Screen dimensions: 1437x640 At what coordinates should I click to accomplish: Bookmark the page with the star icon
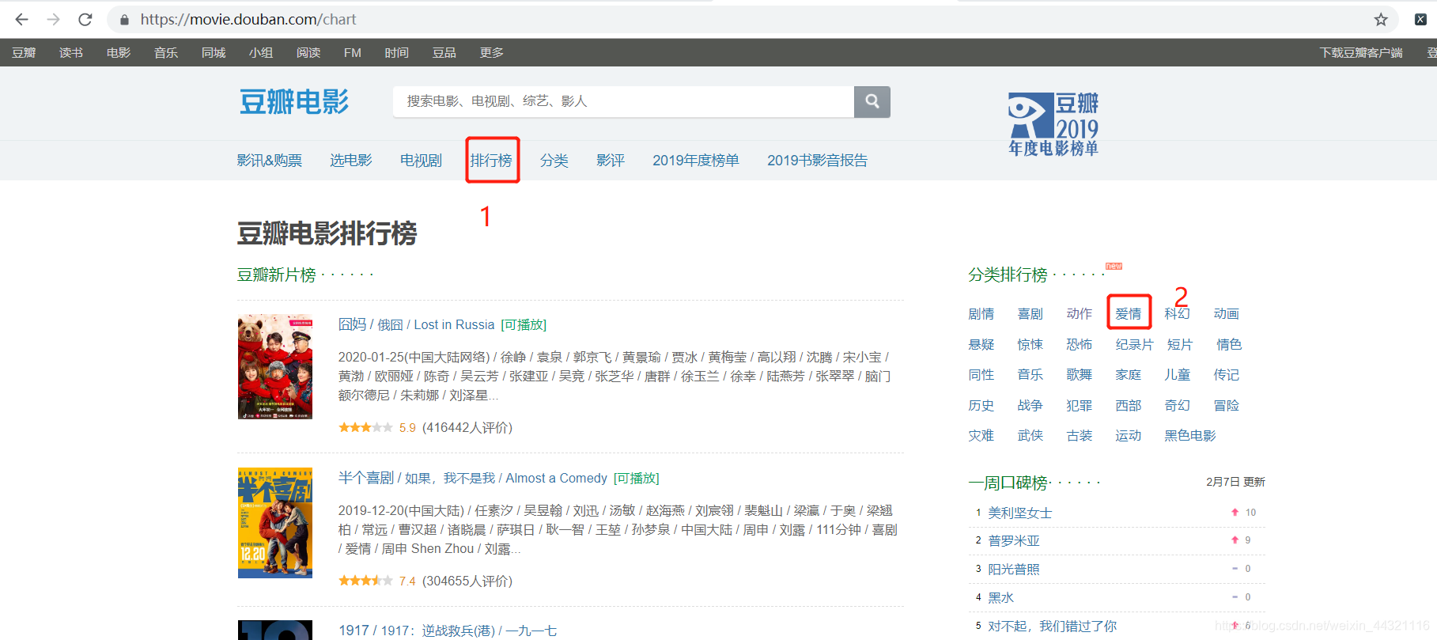click(1381, 20)
